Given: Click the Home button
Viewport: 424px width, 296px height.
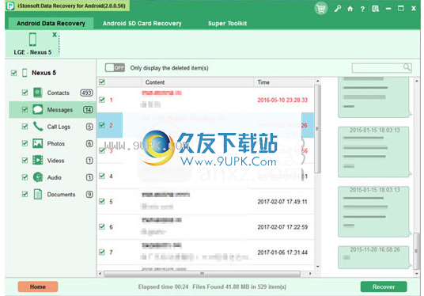Looking at the screenshot, I should pos(38,287).
